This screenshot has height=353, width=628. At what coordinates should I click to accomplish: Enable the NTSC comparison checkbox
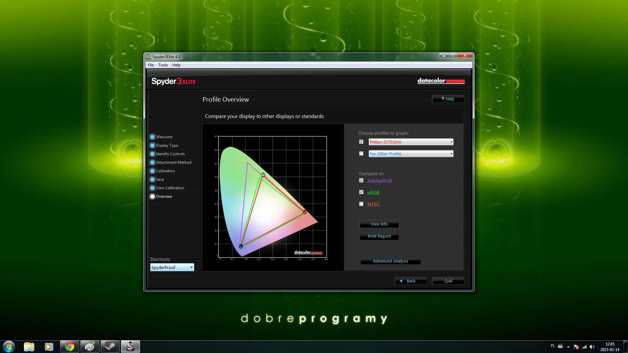(361, 204)
